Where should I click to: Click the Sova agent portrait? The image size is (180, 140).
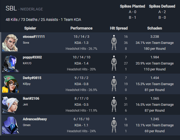point(10,43)
